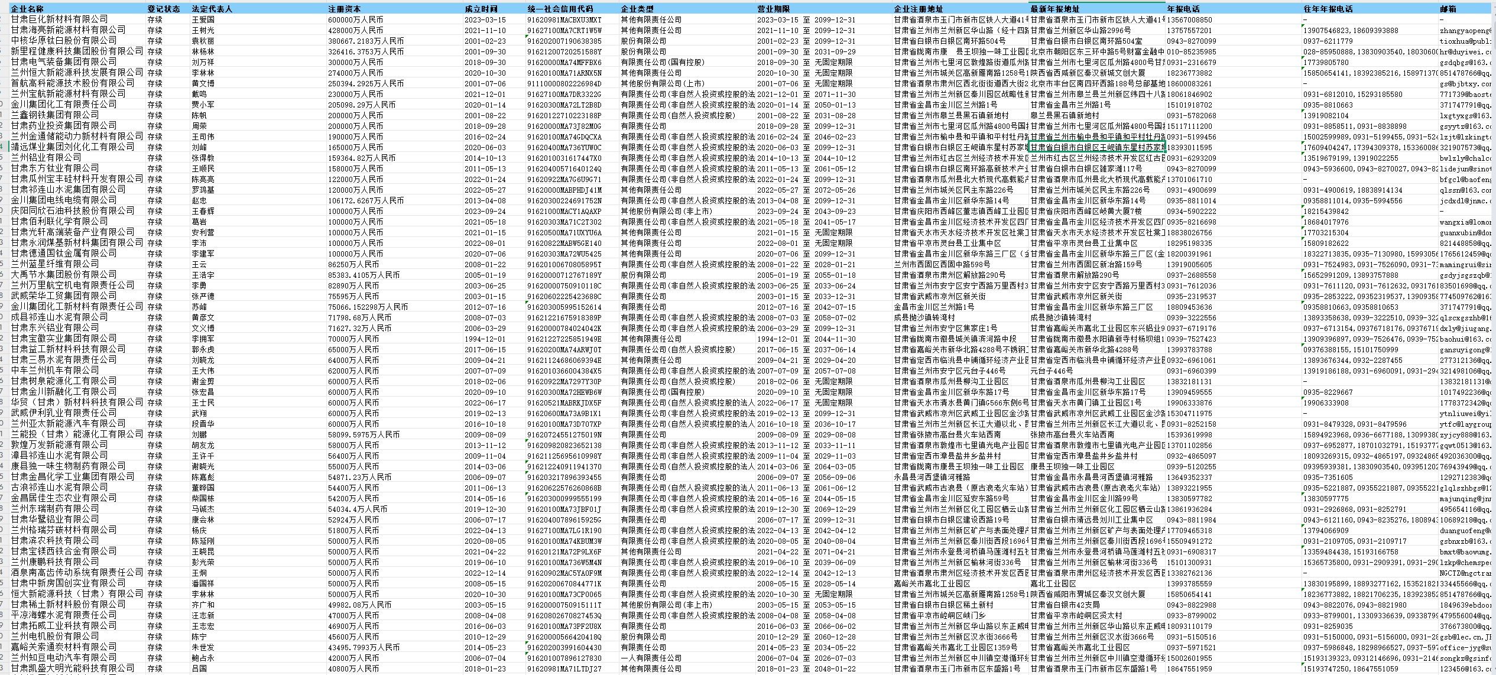The width and height of the screenshot is (1496, 675).
Task: Click the date cell 2001-07-06 under 成立时间
Action: (485, 83)
